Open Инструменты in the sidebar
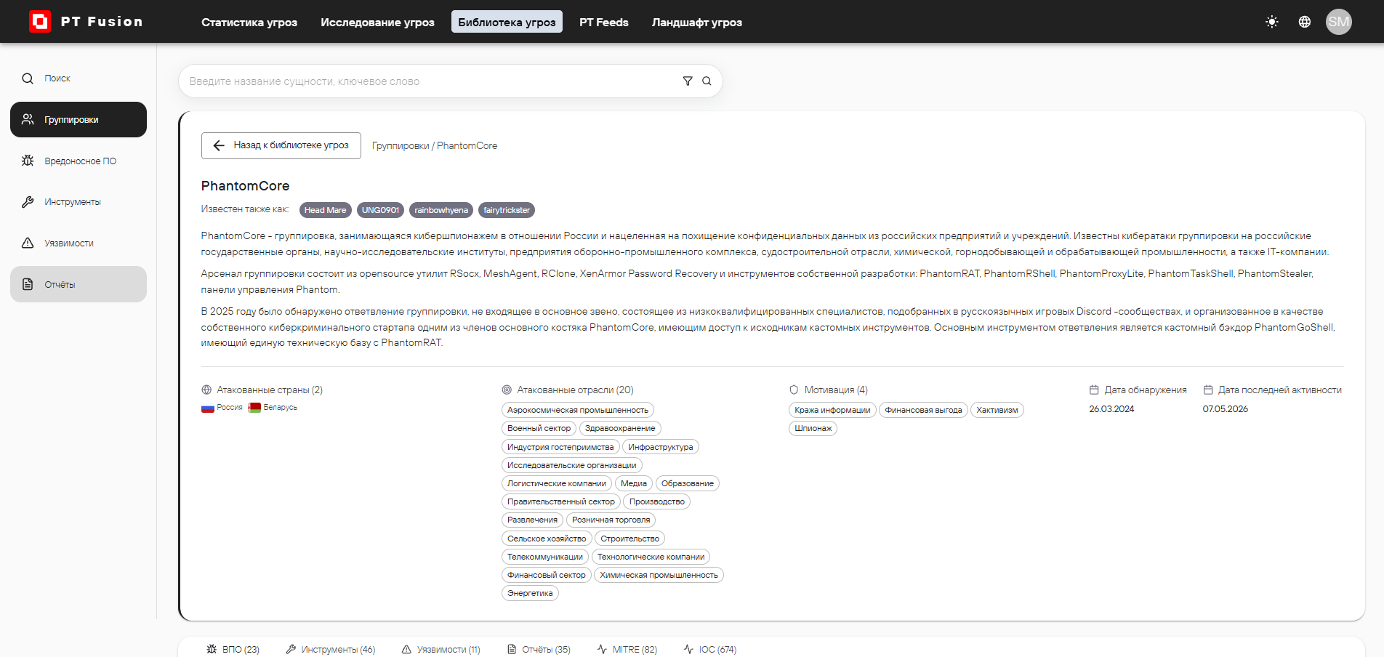 (x=79, y=202)
